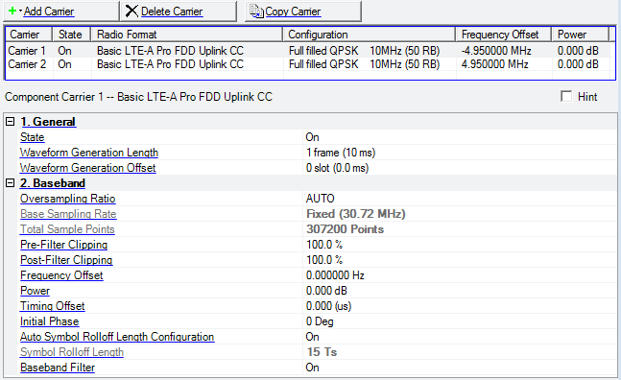Click the Carrier column header

29,35
